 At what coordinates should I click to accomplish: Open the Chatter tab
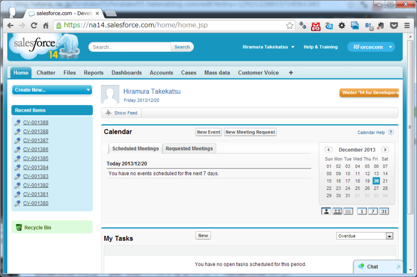tap(46, 73)
